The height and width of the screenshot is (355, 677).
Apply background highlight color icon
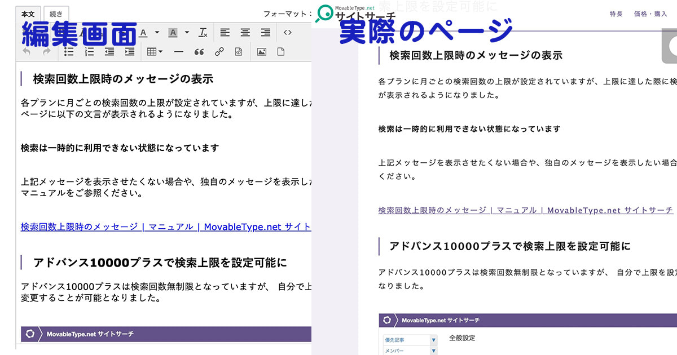pos(173,33)
